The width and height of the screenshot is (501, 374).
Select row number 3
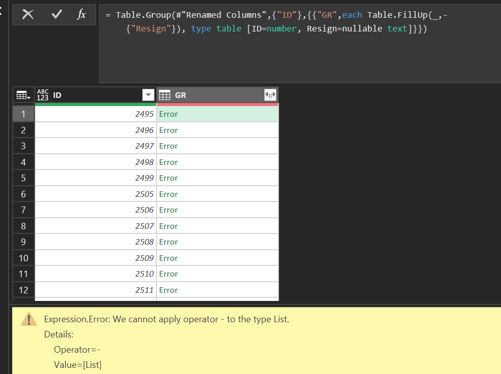23,146
